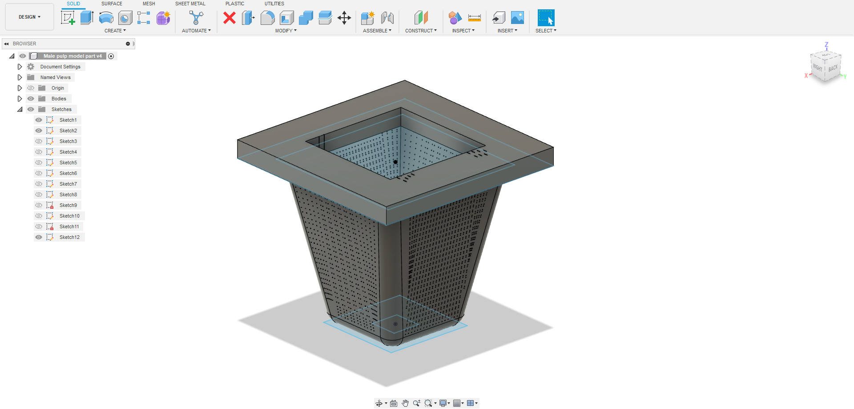This screenshot has height=409, width=854.
Task: Open Display Settings monitor icon
Action: pos(443,403)
